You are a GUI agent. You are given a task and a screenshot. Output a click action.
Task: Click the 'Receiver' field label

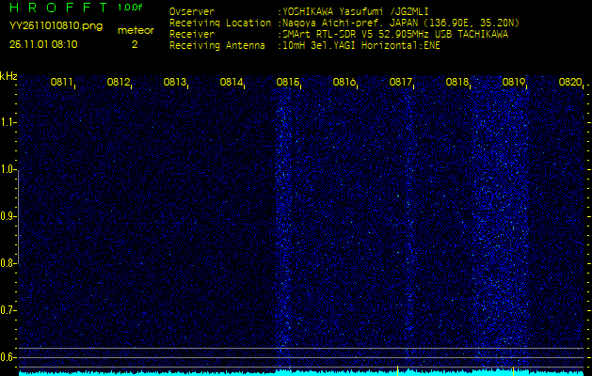(192, 35)
